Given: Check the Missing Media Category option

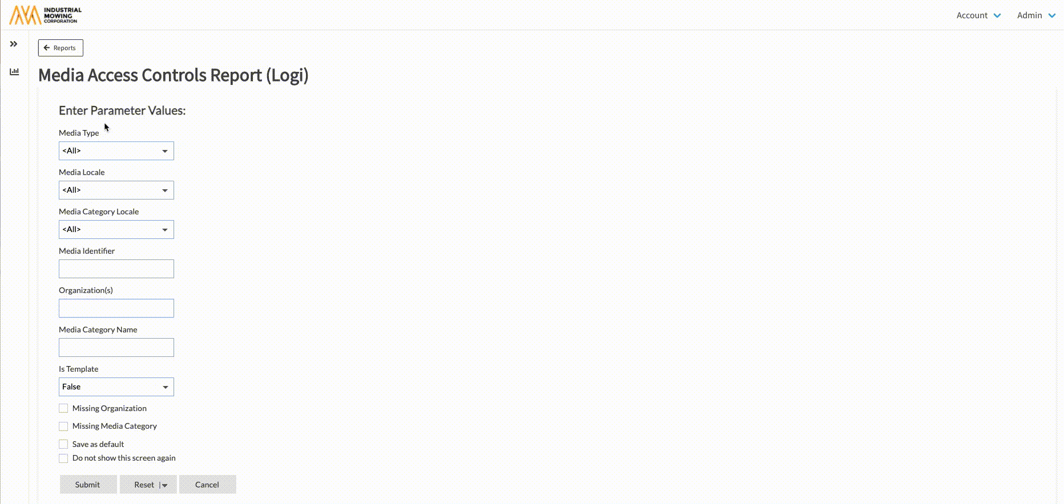Looking at the screenshot, I should coord(63,426).
